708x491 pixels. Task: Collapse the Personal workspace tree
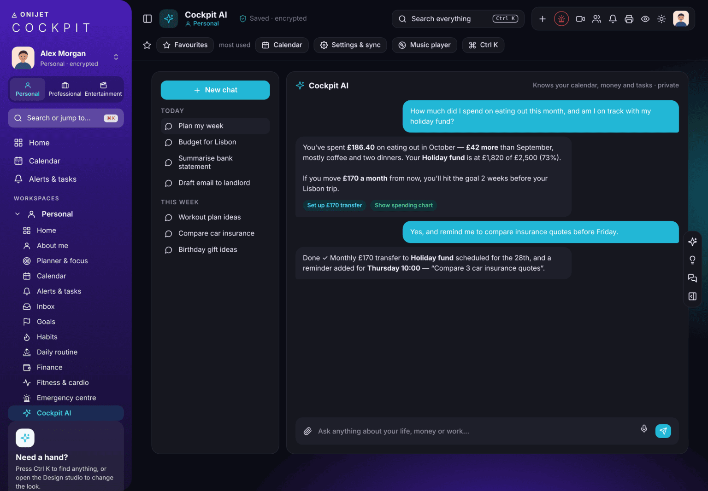18,214
